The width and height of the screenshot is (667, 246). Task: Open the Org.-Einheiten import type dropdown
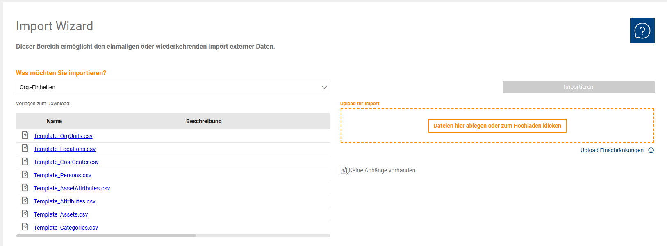173,88
